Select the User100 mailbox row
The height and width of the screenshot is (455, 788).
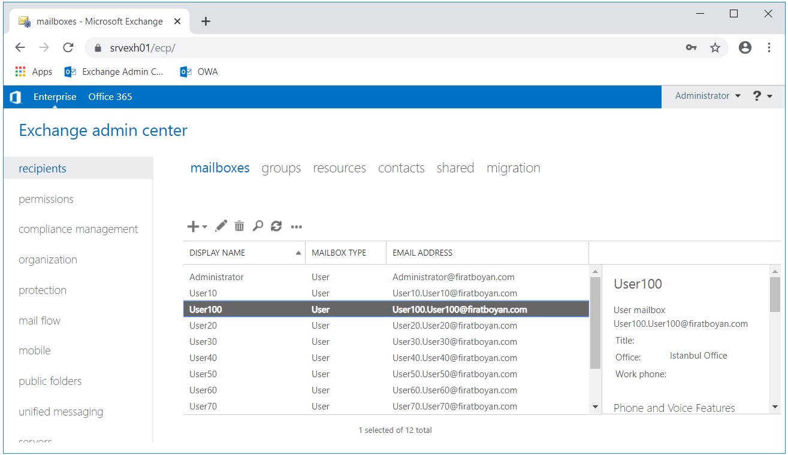(386, 310)
